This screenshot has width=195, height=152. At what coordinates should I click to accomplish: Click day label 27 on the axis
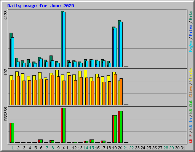tap(160, 148)
